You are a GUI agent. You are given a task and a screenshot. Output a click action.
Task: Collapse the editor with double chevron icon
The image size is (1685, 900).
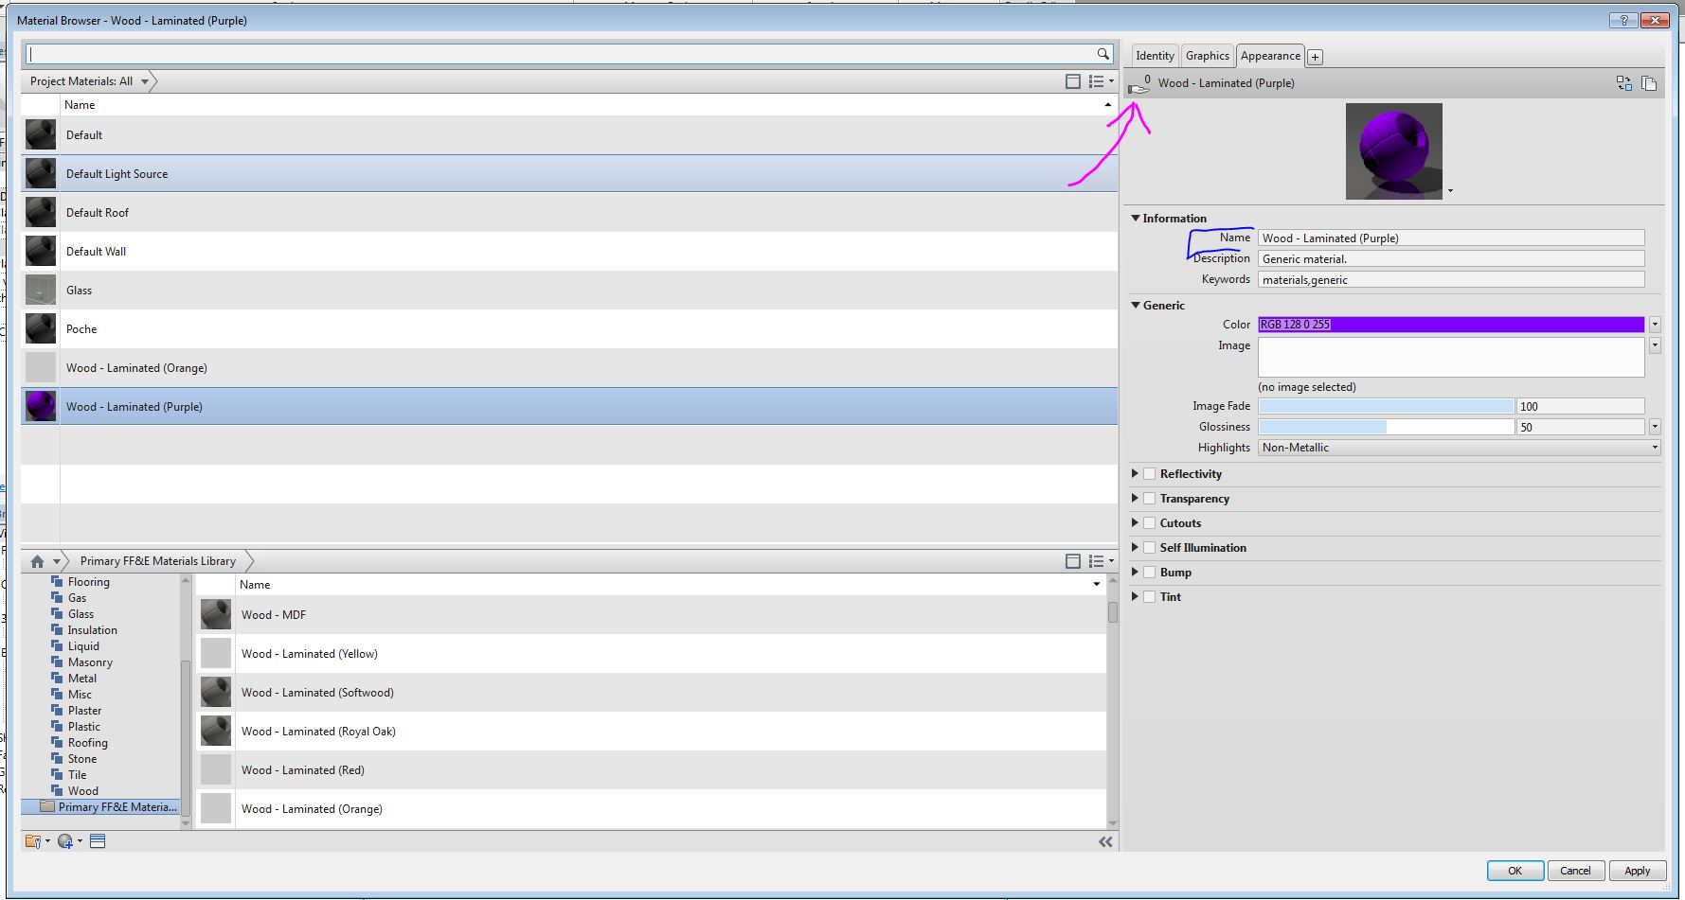(1105, 841)
